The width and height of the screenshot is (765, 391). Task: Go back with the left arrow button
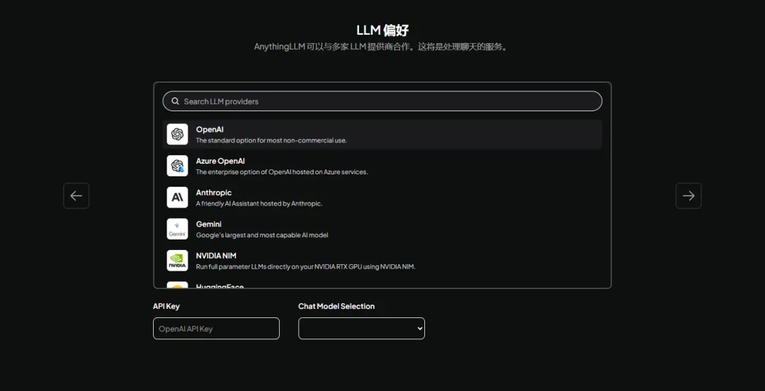[x=76, y=195]
